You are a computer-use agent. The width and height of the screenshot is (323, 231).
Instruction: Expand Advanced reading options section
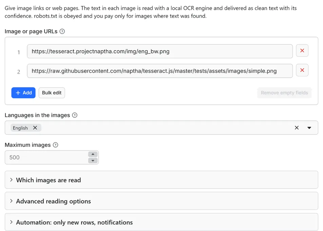[x=161, y=201]
